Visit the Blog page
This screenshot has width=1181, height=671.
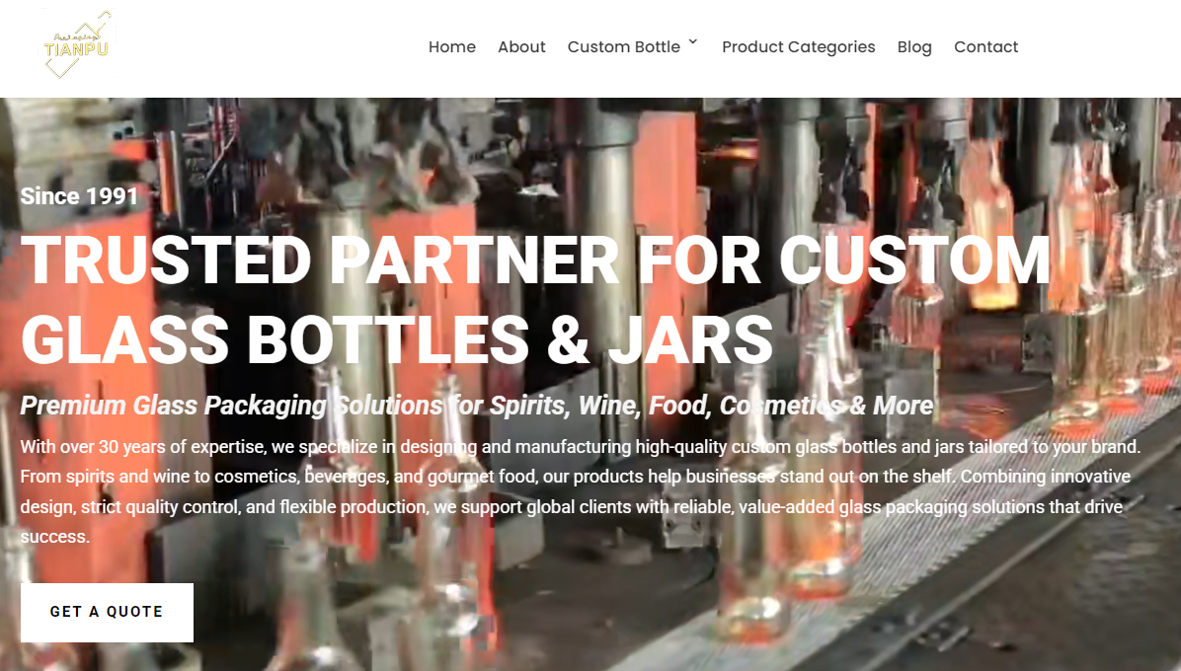click(x=914, y=46)
